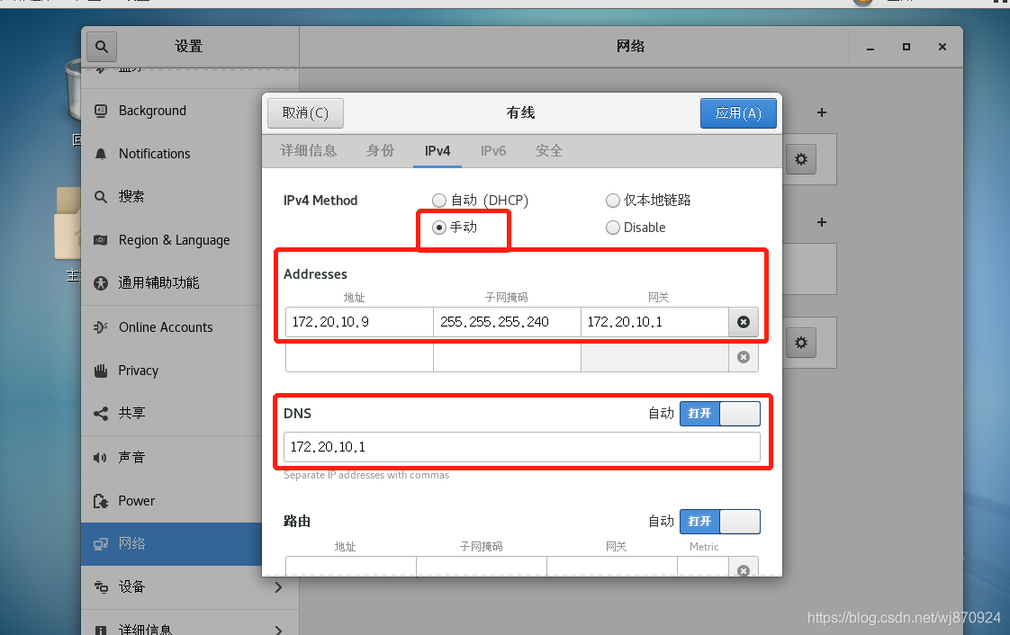Switch to the IPv6 tab
The width and height of the screenshot is (1010, 635).
pyautogui.click(x=493, y=151)
